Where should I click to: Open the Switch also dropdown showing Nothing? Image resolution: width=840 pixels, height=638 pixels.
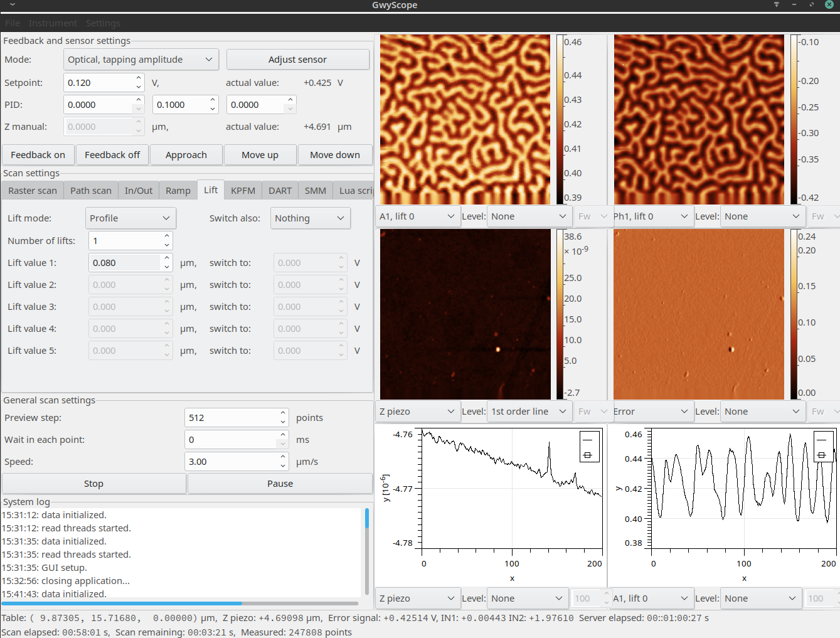point(310,218)
